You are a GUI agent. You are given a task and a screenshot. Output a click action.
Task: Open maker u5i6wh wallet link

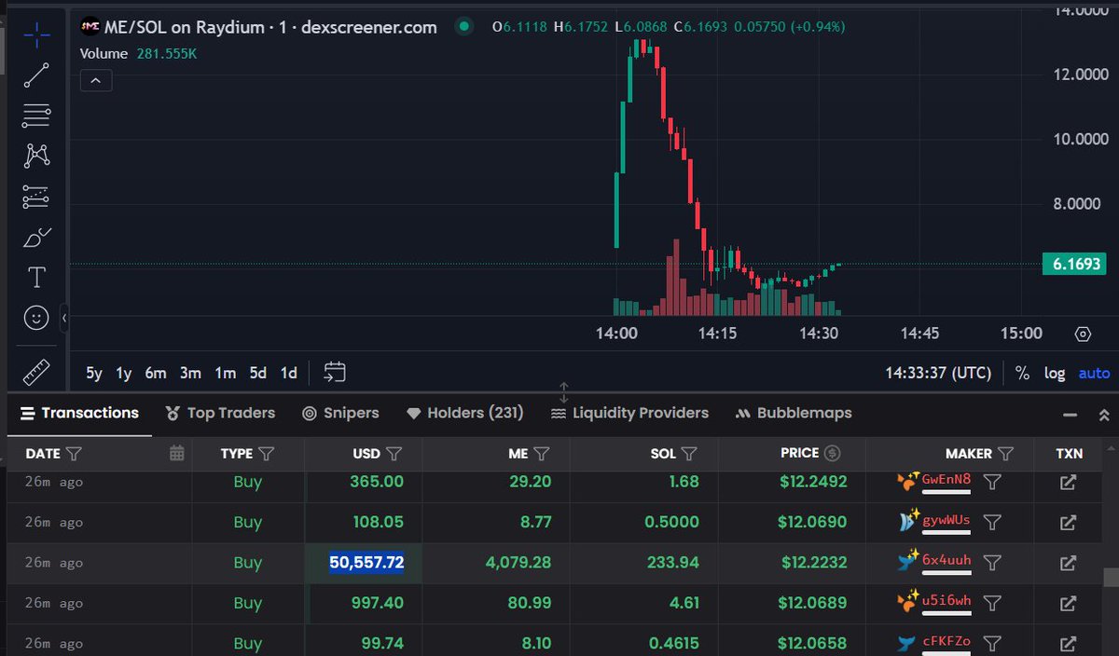coord(946,602)
